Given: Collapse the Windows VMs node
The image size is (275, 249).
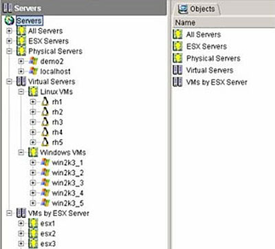Looking at the screenshot, I should (21, 153).
